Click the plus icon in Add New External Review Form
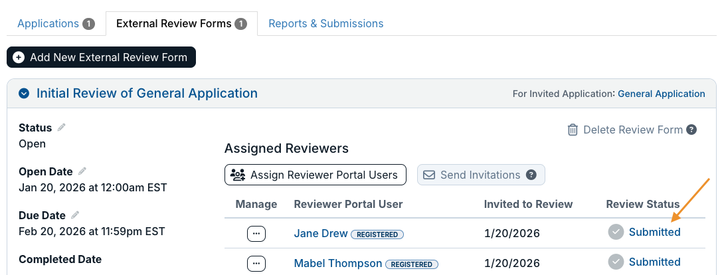The width and height of the screenshot is (724, 275). coord(19,57)
